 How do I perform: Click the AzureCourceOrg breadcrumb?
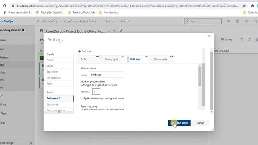47,21
